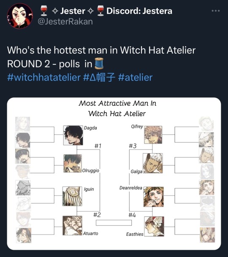228x257 pixels.
Task: Click the empty winner box in bracket center
Action: tap(114, 223)
